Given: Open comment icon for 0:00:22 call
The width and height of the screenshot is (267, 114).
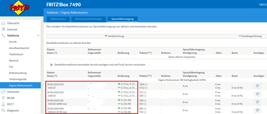Looking at the screenshot, I should pos(257,110).
